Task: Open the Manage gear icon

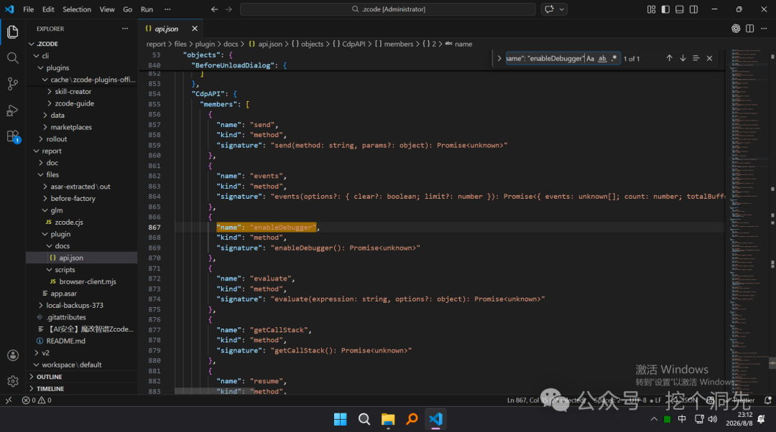Action: [13, 381]
